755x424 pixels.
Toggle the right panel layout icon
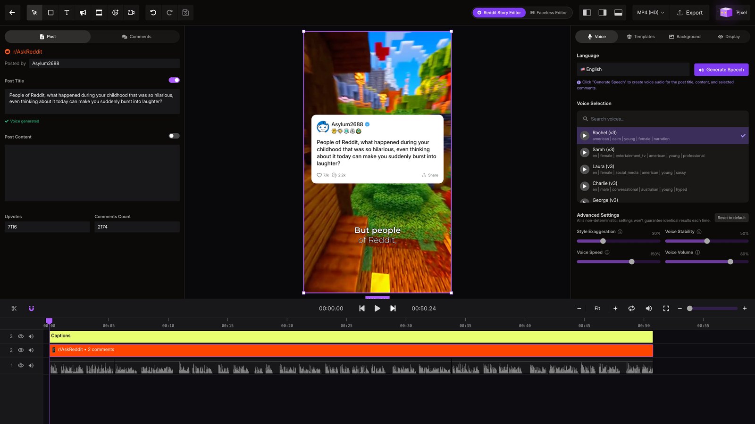[x=603, y=13]
